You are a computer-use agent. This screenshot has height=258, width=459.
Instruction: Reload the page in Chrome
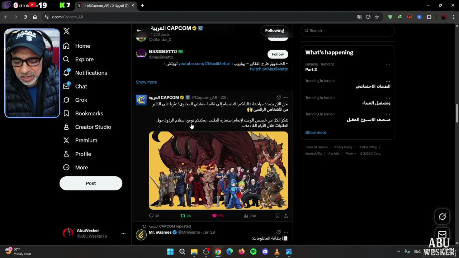25,17
